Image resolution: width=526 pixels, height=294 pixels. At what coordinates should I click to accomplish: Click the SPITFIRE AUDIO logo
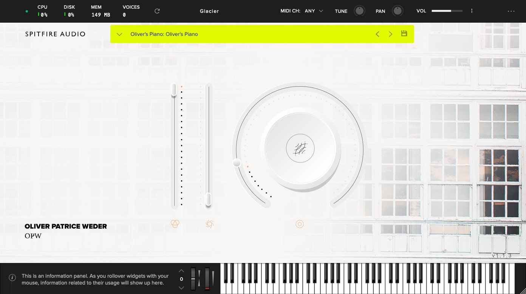click(56, 34)
